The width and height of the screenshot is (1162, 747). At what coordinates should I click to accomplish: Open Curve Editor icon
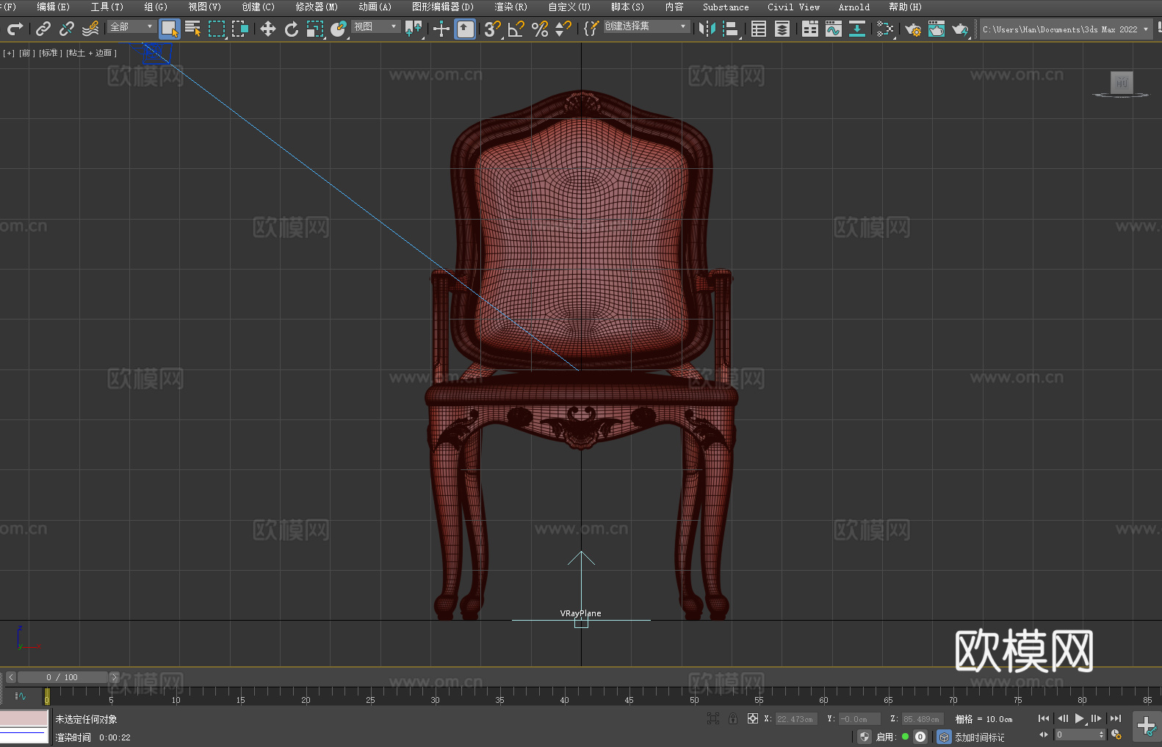click(x=834, y=29)
